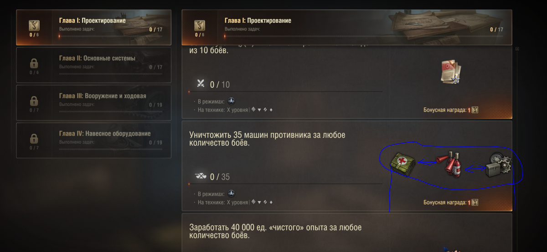Collapse the task list with the scrollbar top button
547x252 pixels.
tap(517, 49)
